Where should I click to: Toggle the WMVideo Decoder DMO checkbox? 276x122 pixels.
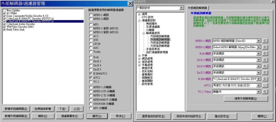4,27
